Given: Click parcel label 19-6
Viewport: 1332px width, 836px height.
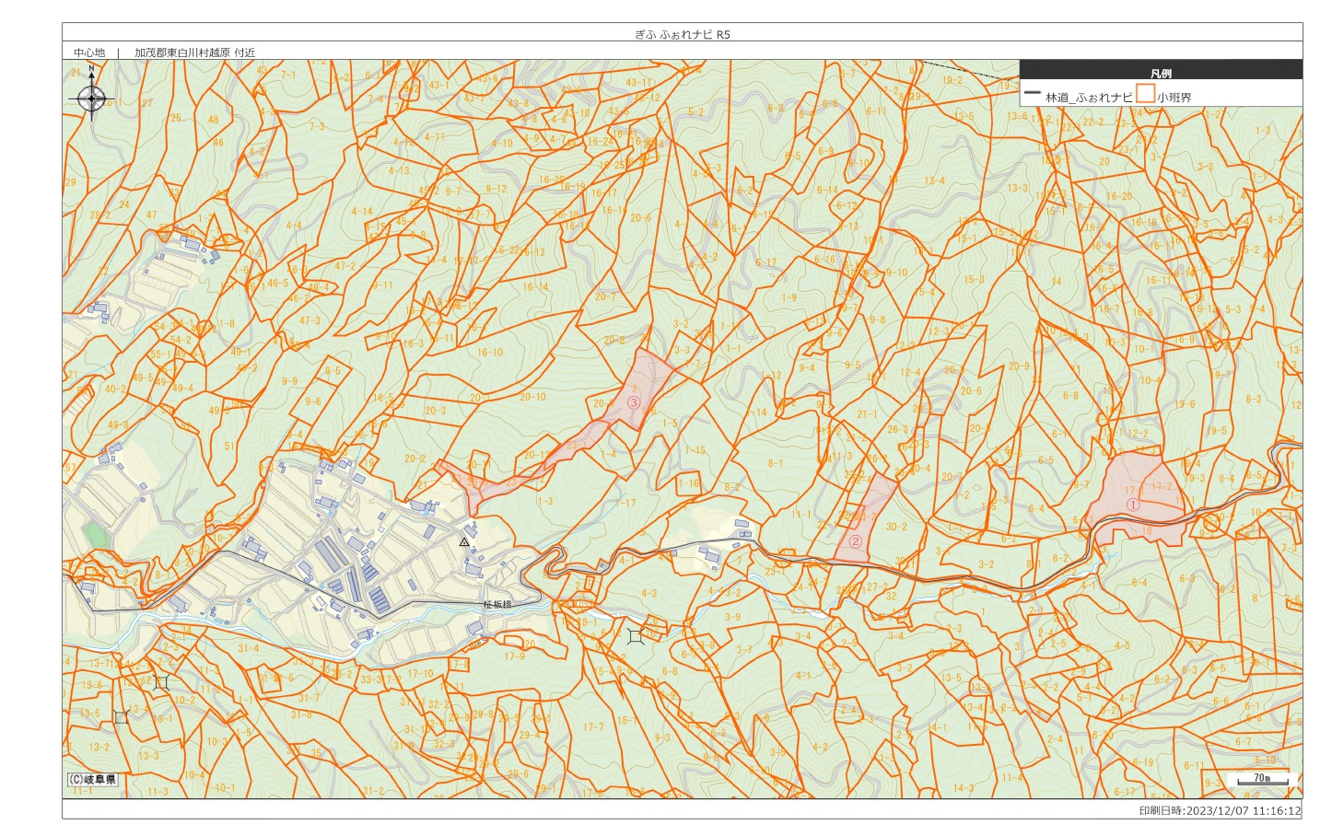Looking at the screenshot, I should (1185, 403).
